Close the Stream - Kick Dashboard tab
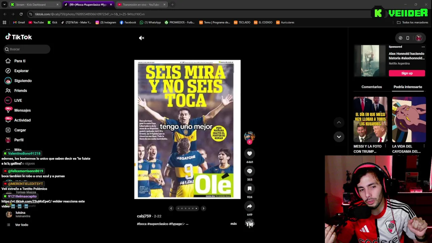432x243 pixels. (57, 5)
